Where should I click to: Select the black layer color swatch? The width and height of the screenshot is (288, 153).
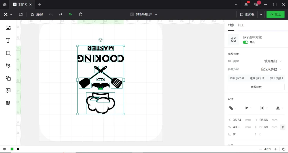point(18,149)
